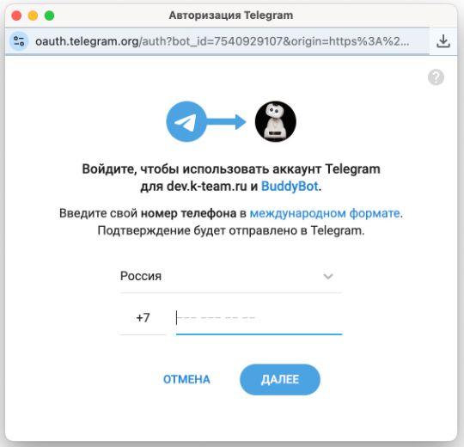464x447 pixels.
Task: Open the BuddyBot link
Action: [290, 187]
